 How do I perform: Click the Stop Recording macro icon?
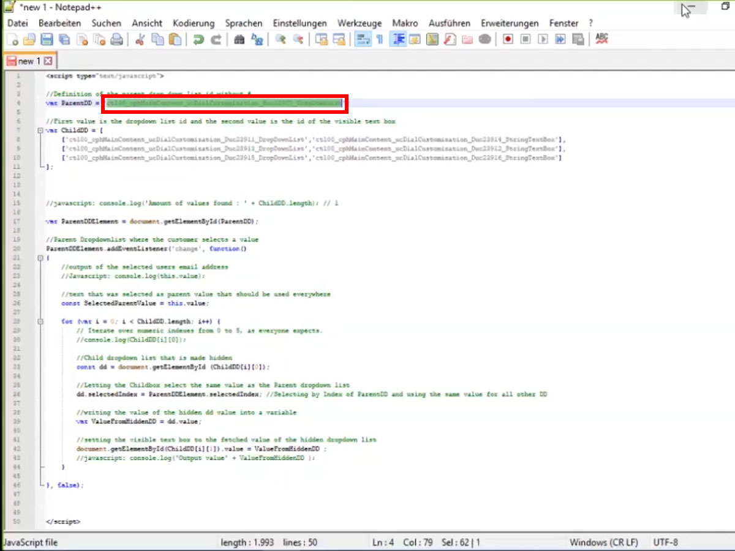coord(526,40)
